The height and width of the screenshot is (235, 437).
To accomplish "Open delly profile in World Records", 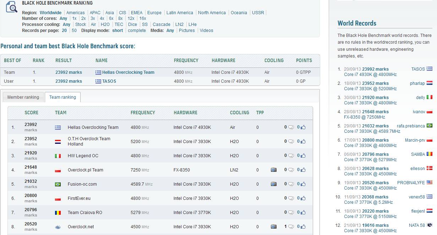I will point(420,98).
